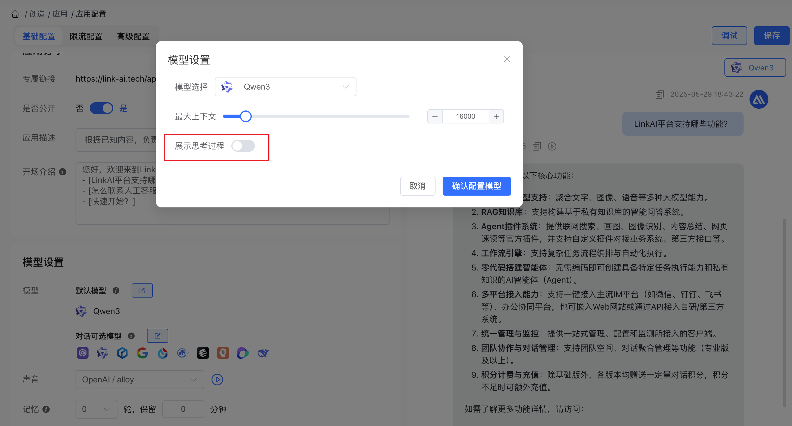Click the Qwen icon in 模型选择 dropdown
Screen dimensions: 792x426
227,87
